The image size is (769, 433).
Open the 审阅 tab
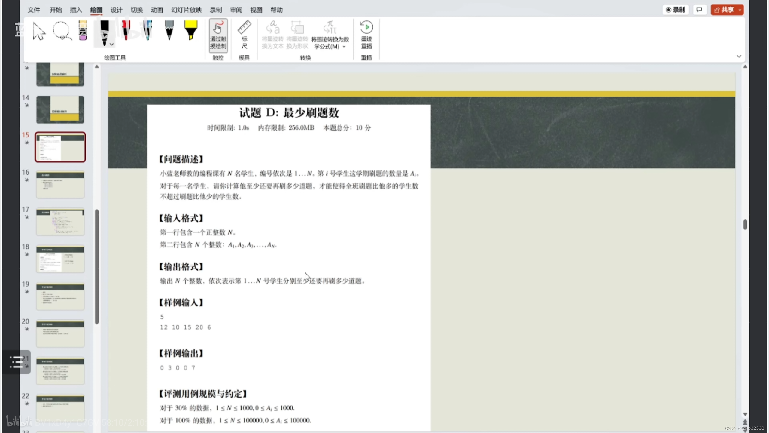click(x=236, y=10)
